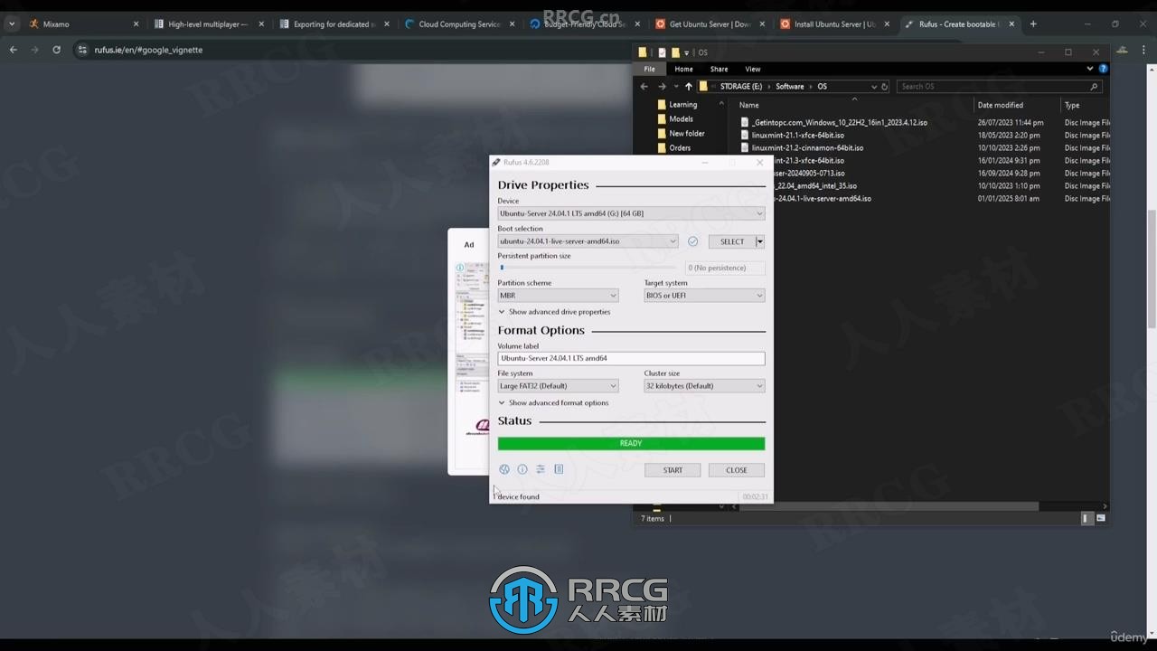Select linuxmint-21.1-xfce-64bit.iso file
Image resolution: width=1157 pixels, height=651 pixels.
tap(797, 135)
